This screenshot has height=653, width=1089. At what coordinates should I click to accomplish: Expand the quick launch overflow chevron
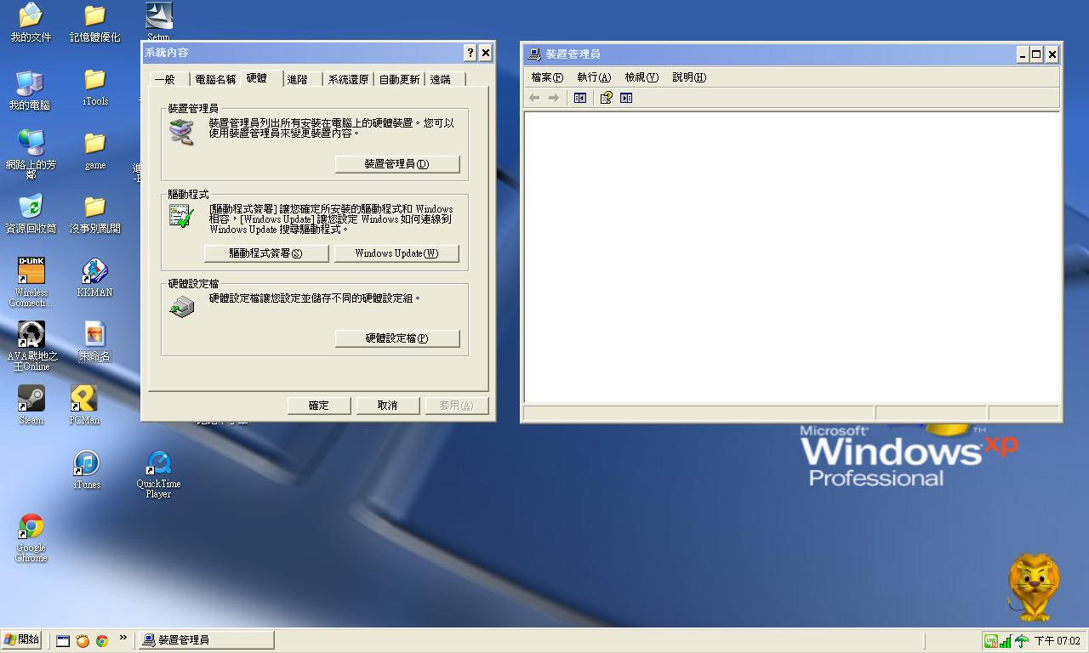click(x=123, y=638)
